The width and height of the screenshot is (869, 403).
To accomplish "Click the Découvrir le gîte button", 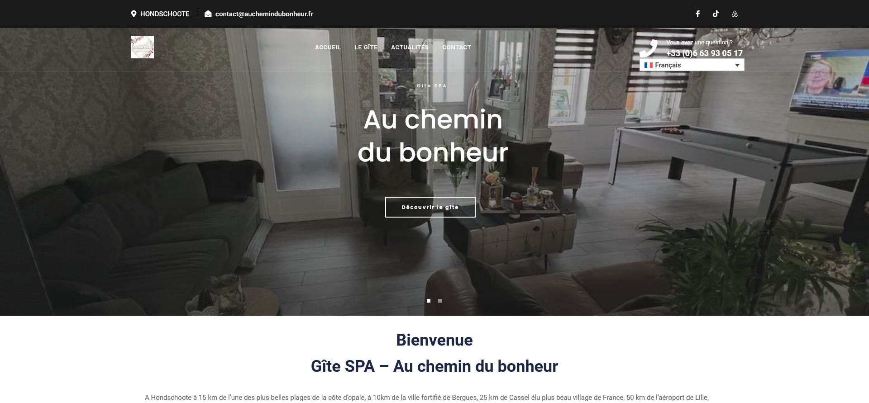I will (430, 207).
